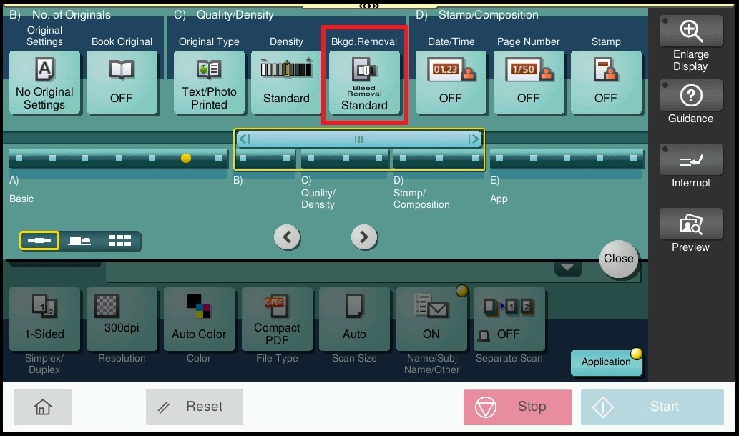Open Book Original setting
The image size is (739, 438).
pyautogui.click(x=122, y=83)
